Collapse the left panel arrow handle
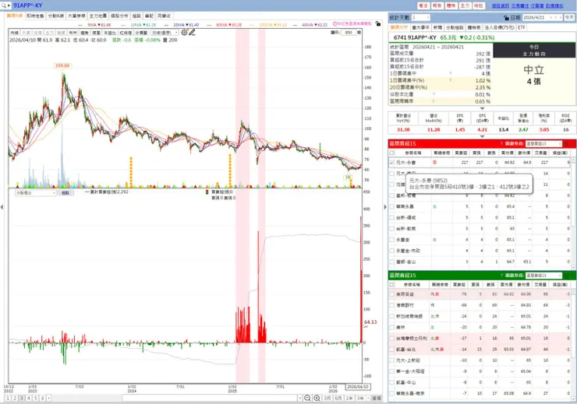 point(2,207)
